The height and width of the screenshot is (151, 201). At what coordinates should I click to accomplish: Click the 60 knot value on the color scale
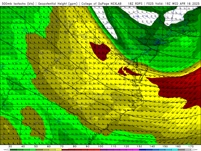[49, 146]
